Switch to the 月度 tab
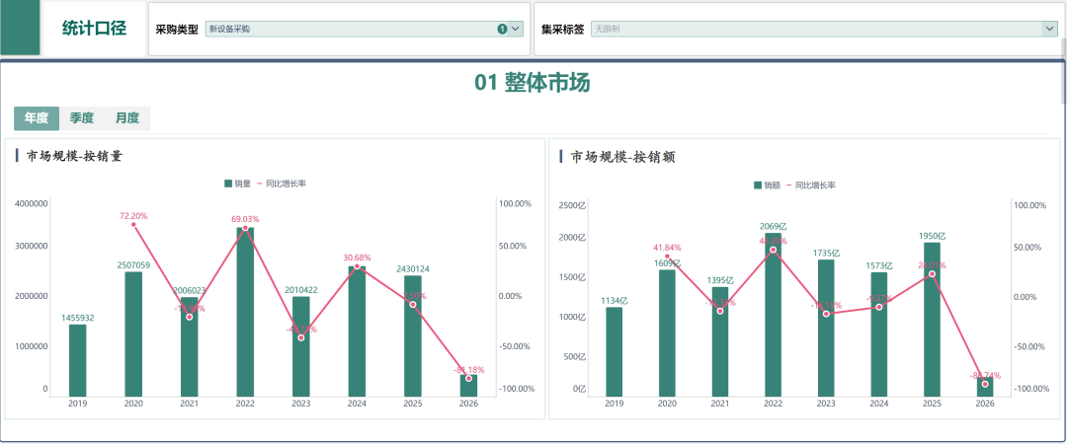 coord(127,118)
